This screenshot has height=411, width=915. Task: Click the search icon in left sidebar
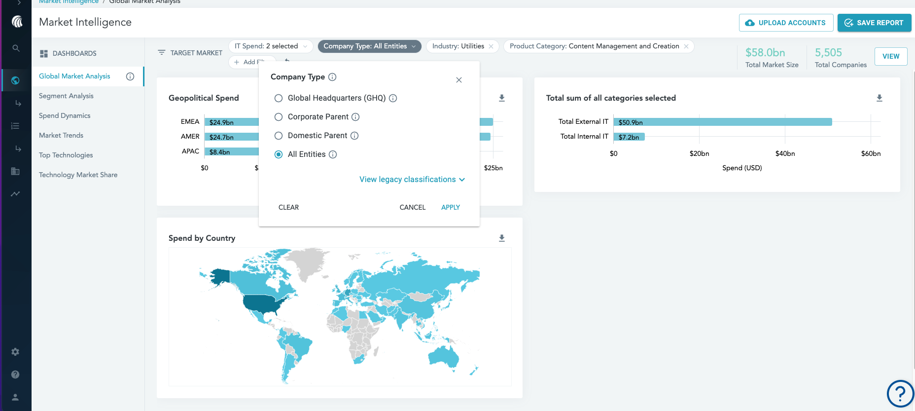16,48
